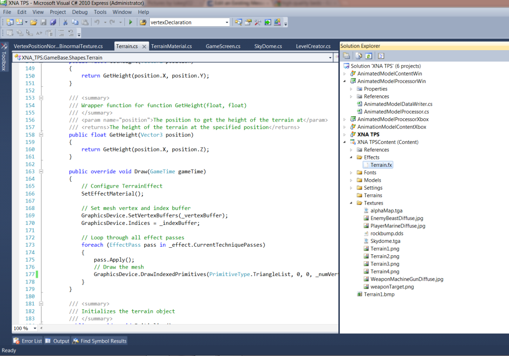Select AnimatedModelDataWriter.cs file
The height and width of the screenshot is (356, 509).
398,104
